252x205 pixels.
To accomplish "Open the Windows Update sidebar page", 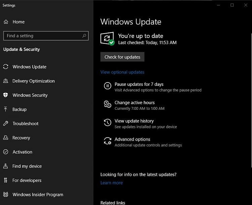I will pos(30,67).
